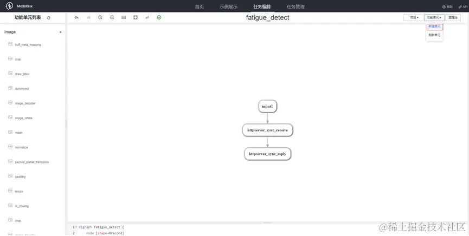Select image_decoder text in the unit list

[x=25, y=103]
